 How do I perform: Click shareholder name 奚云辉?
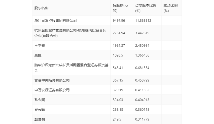[40, 109]
